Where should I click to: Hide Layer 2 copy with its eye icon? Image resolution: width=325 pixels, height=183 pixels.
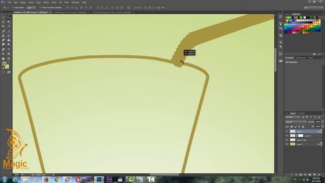click(287, 140)
